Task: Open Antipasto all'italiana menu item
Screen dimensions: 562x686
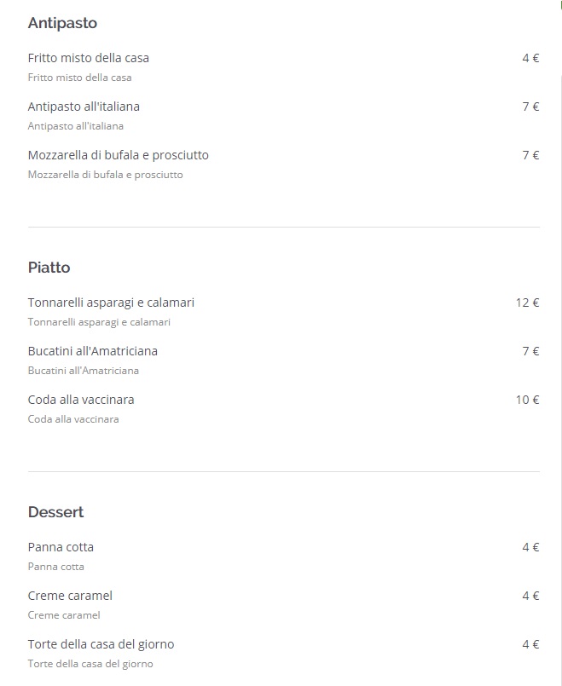Action: point(84,107)
